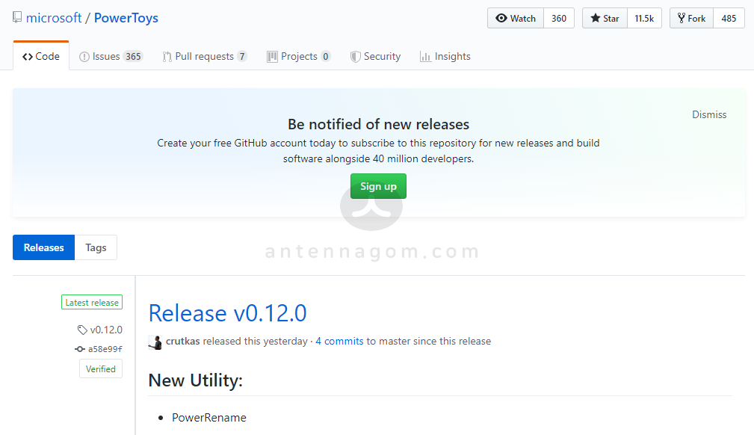Screen dimensions: 754x435
Task: Click the crutkas avatar thumbnail
Action: [x=155, y=342]
